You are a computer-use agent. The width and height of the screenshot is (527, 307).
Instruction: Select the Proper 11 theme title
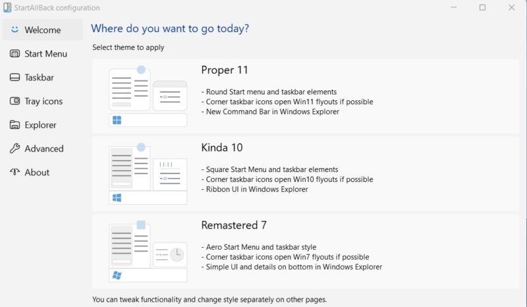[x=225, y=70]
